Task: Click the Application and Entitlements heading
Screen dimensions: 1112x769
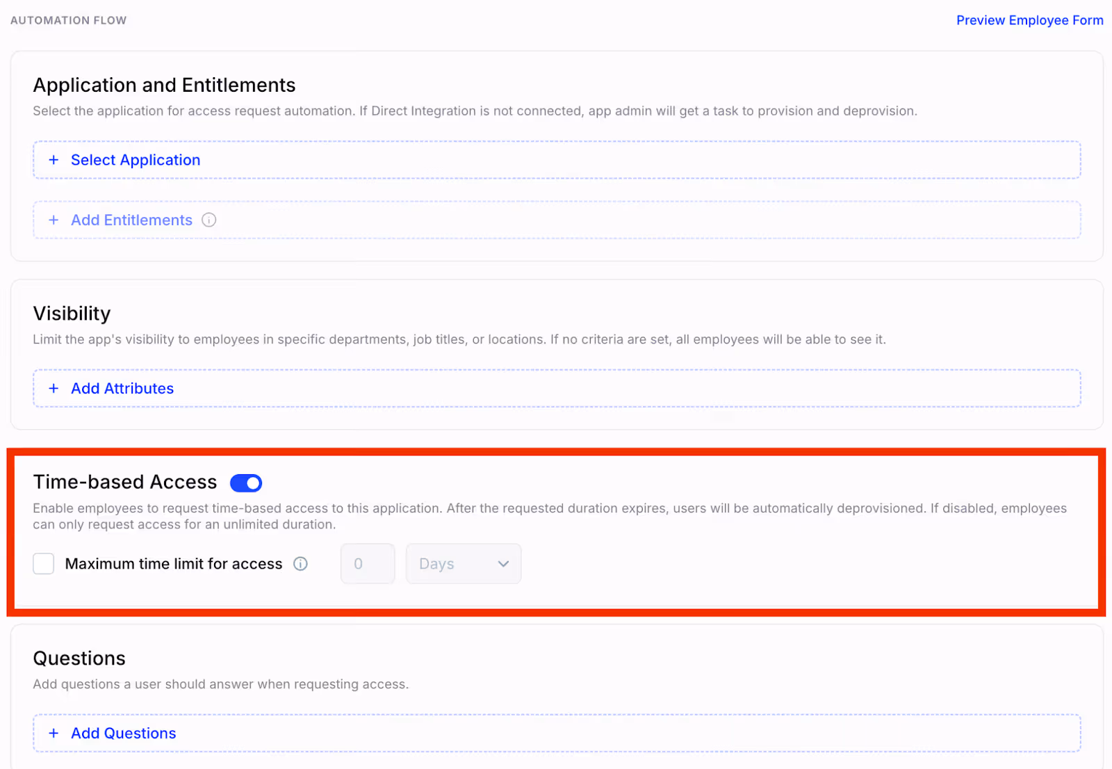Action: tap(164, 85)
